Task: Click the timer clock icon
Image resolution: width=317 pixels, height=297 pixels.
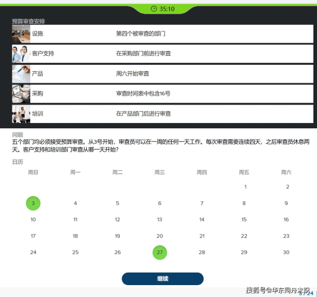Action: pyautogui.click(x=154, y=9)
